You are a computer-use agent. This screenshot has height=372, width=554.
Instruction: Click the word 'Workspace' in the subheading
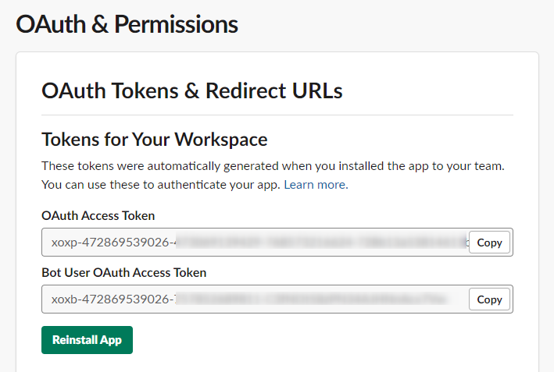click(221, 140)
